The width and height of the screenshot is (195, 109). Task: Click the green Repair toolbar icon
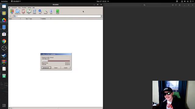(x=58, y=12)
